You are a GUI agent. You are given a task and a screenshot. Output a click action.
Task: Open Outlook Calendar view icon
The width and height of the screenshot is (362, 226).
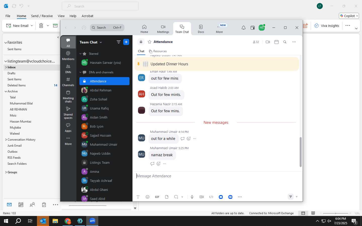point(21,205)
